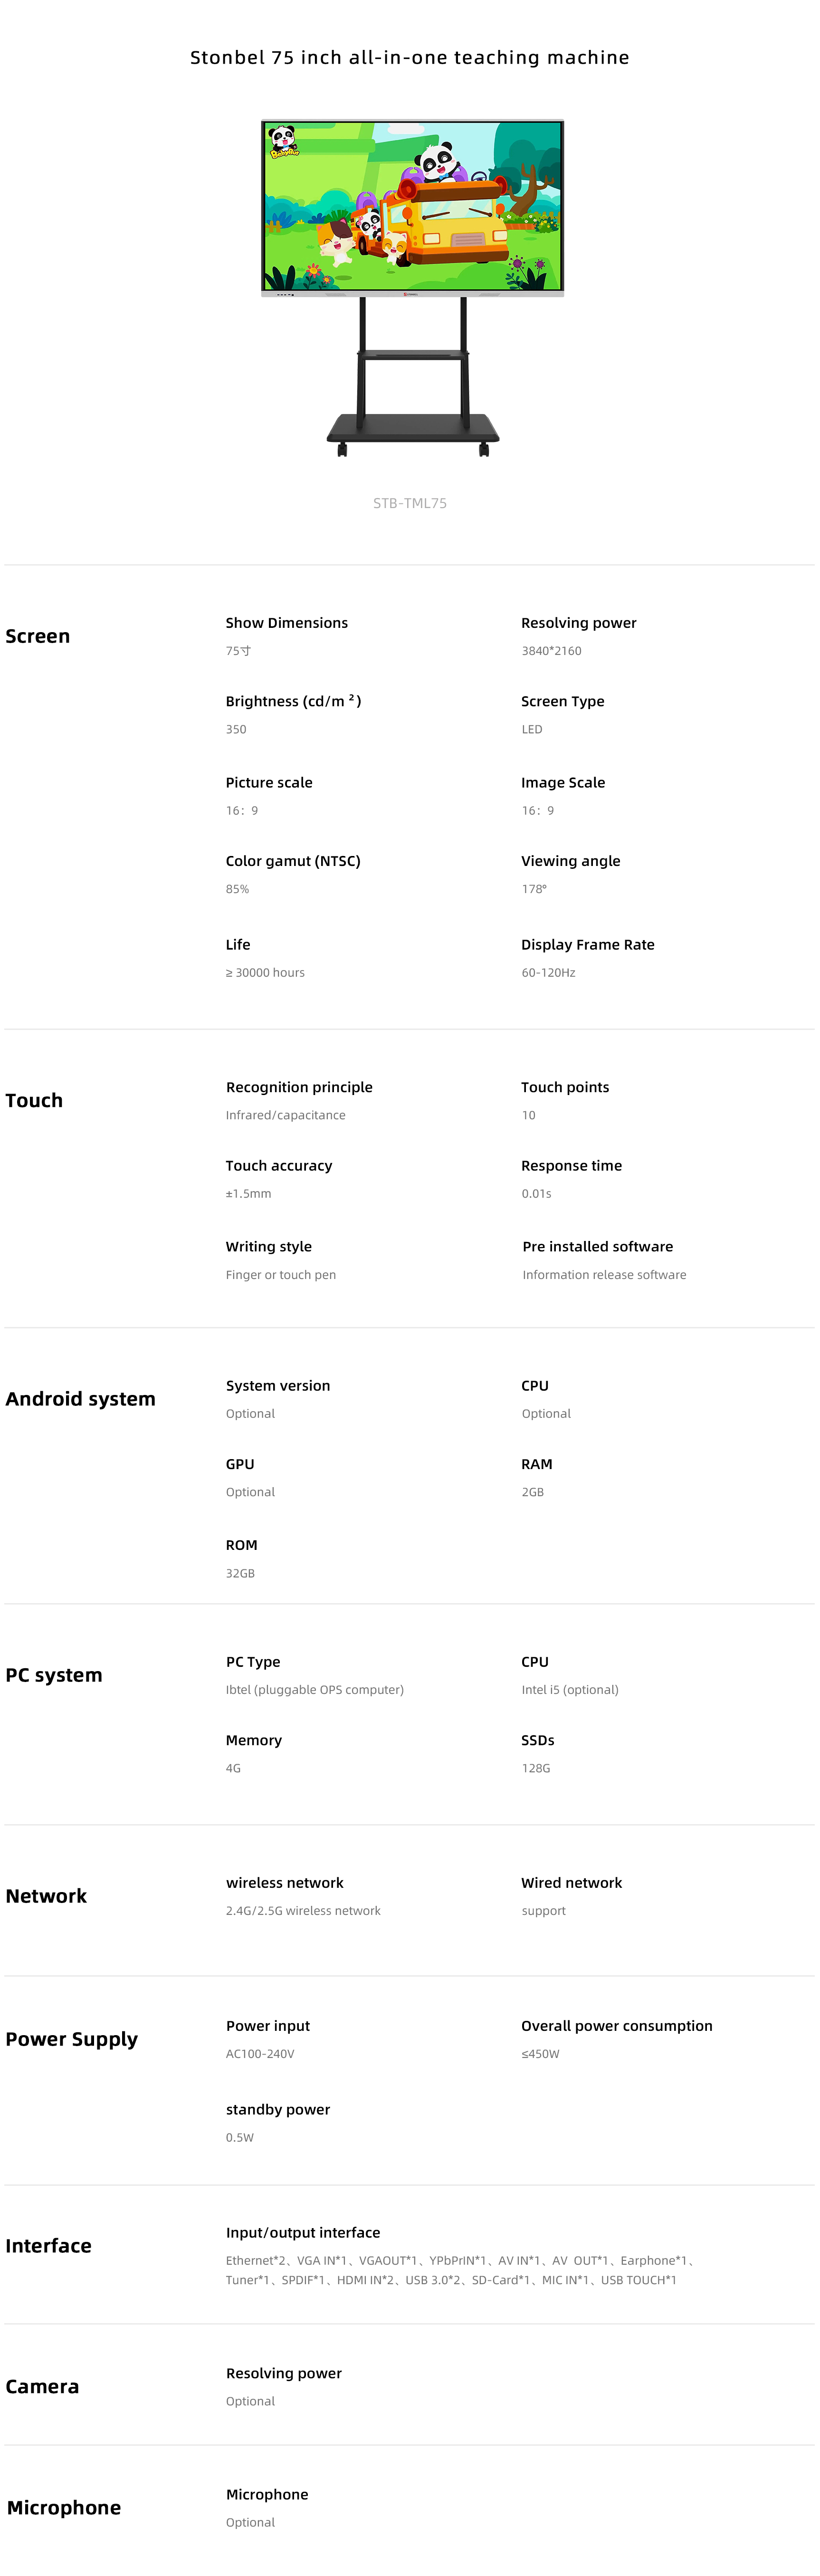This screenshot has height=2576, width=820.
Task: Click the Intel i5 (optional) CPU value
Action: pos(570,1690)
